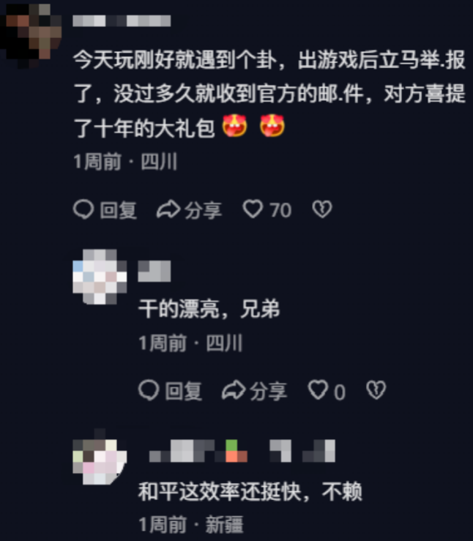The height and width of the screenshot is (541, 473).
Task: Click share arrow icon on top comment
Action: point(168,209)
